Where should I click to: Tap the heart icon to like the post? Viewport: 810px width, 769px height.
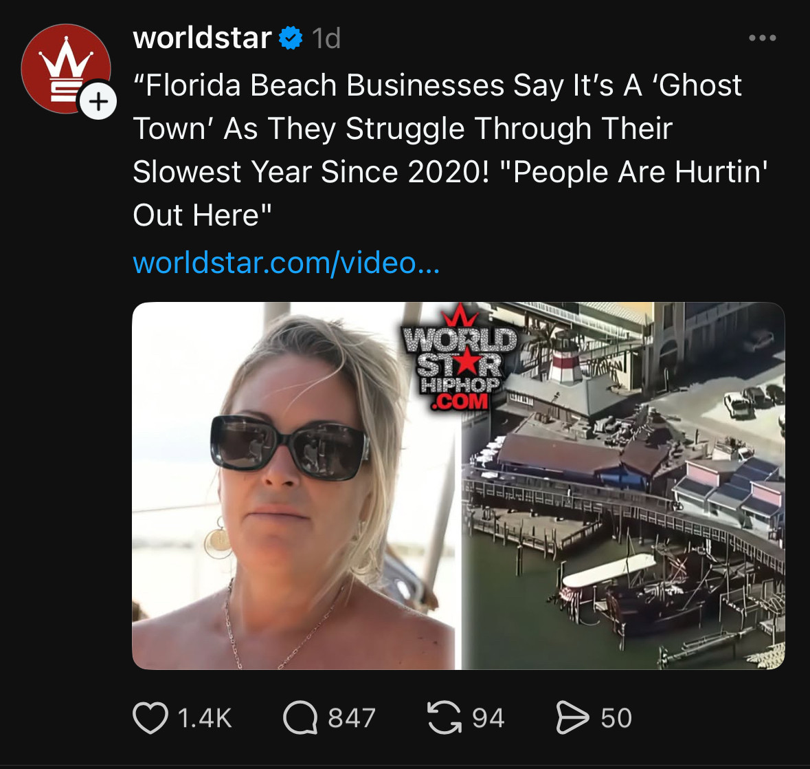150,718
